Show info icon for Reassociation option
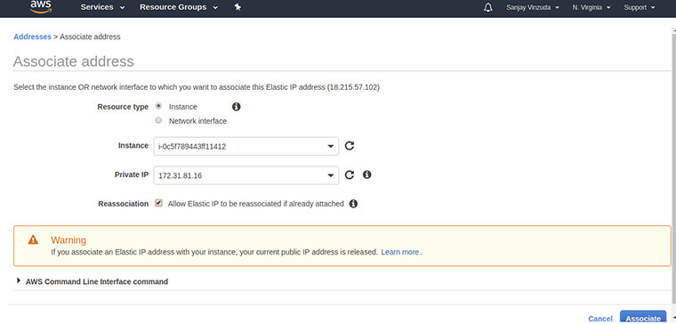Viewport: 676px width, 324px height. [353, 204]
